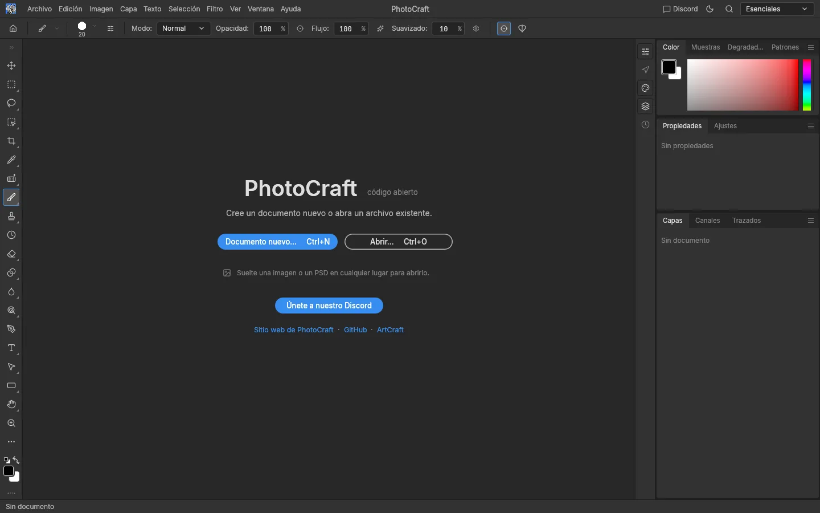Select the Rectangular Marquee tool
Image resolution: width=820 pixels, height=513 pixels.
point(11,85)
